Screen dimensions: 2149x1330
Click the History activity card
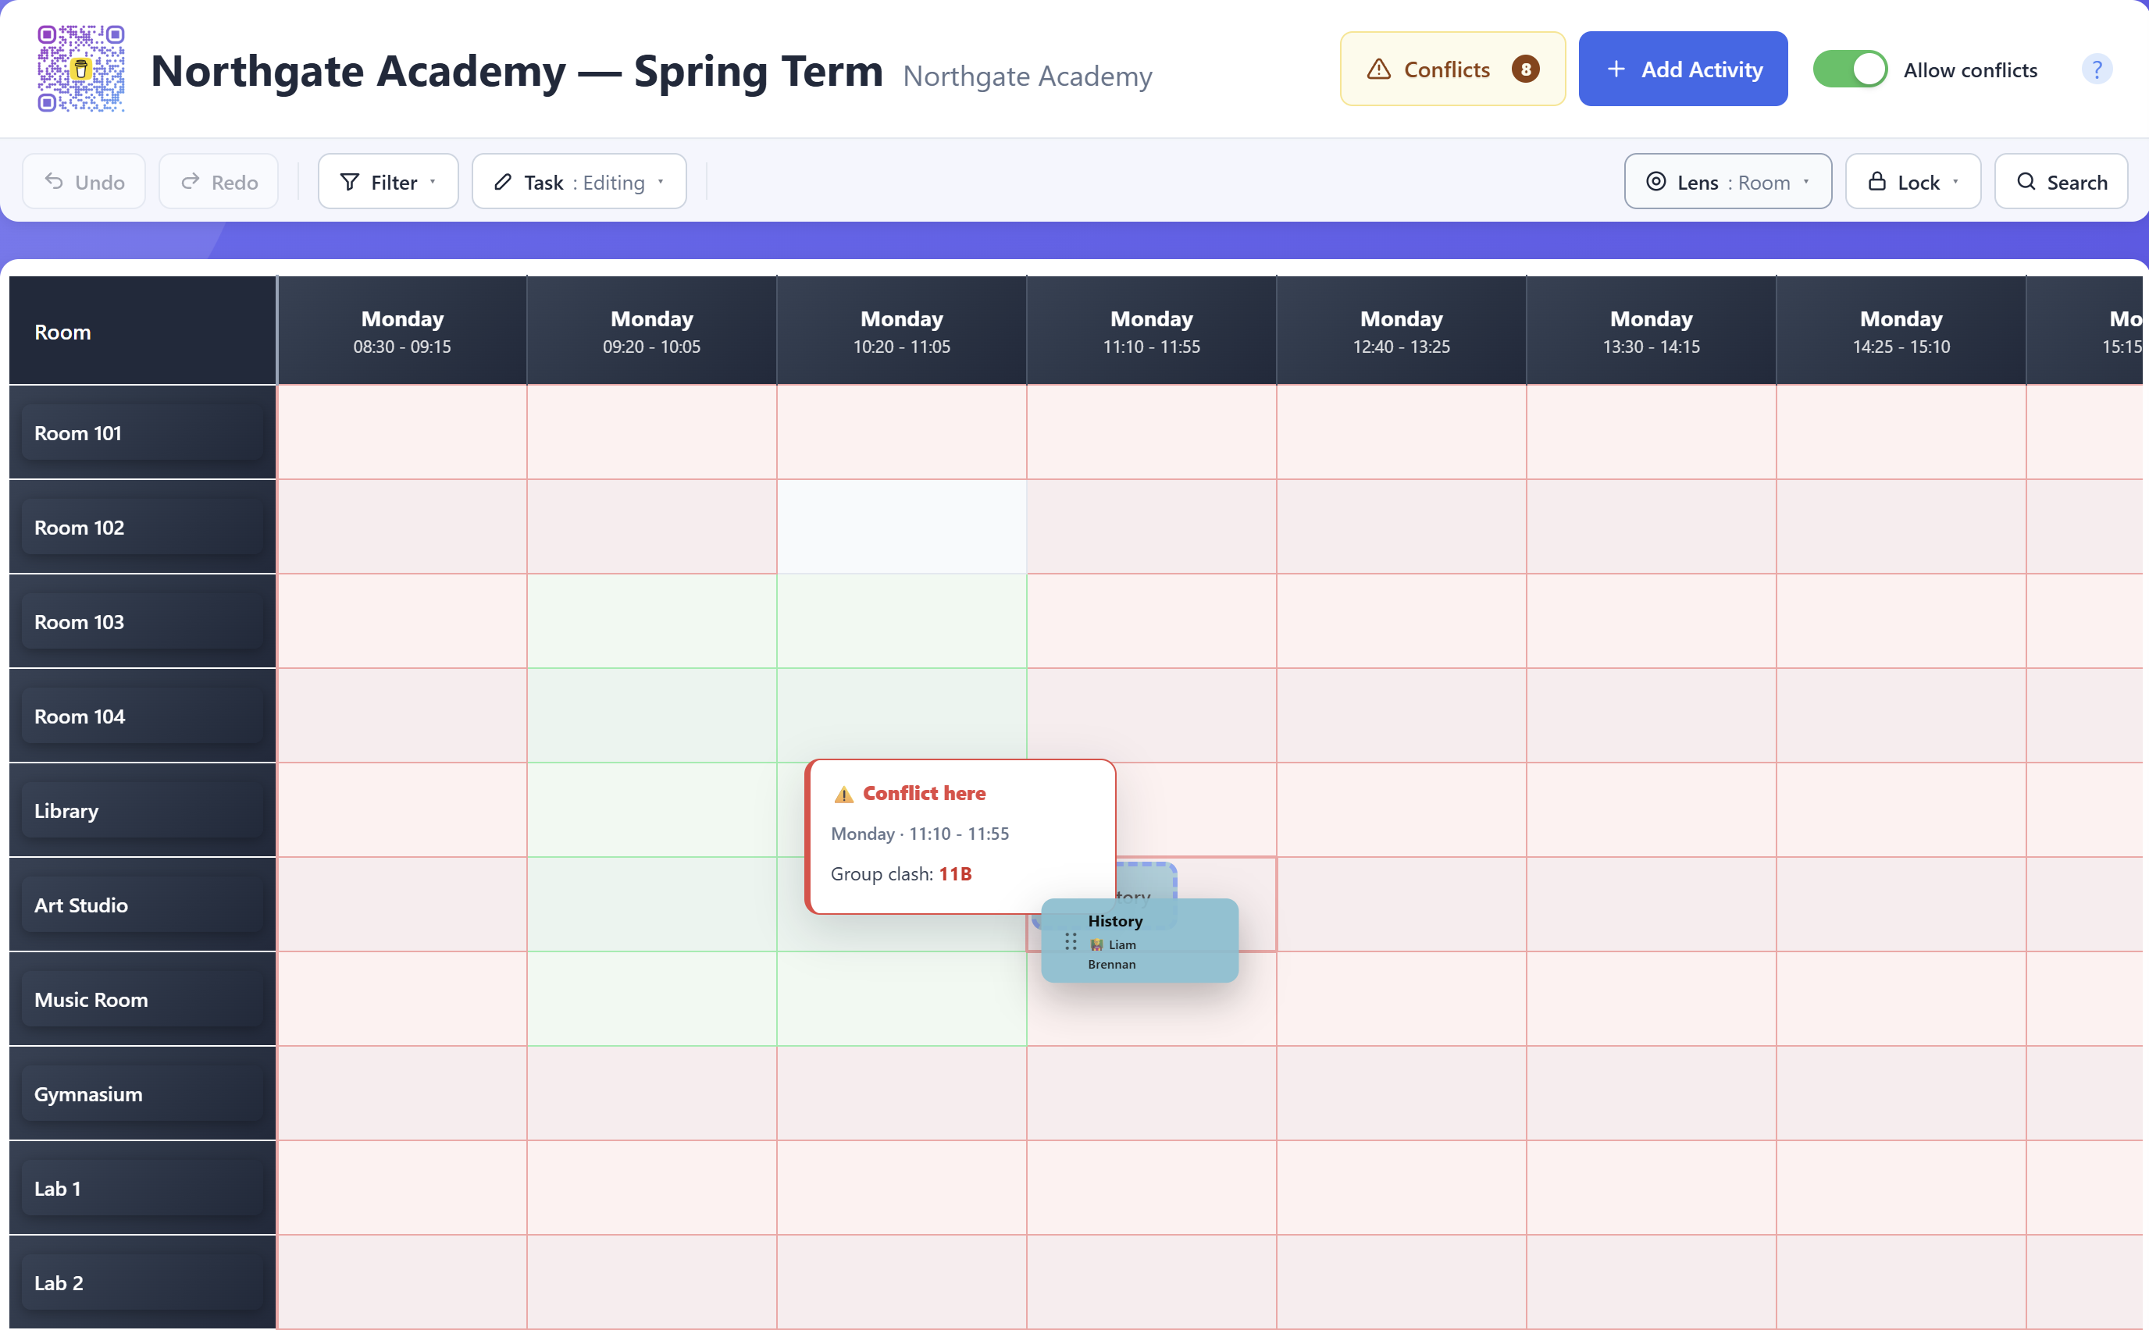tap(1139, 941)
